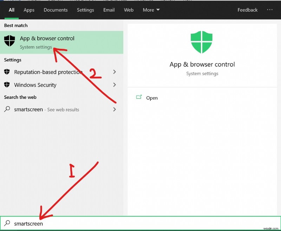Select the Reputation-based protection shield icon
This screenshot has height=231, width=281.
coord(7,72)
